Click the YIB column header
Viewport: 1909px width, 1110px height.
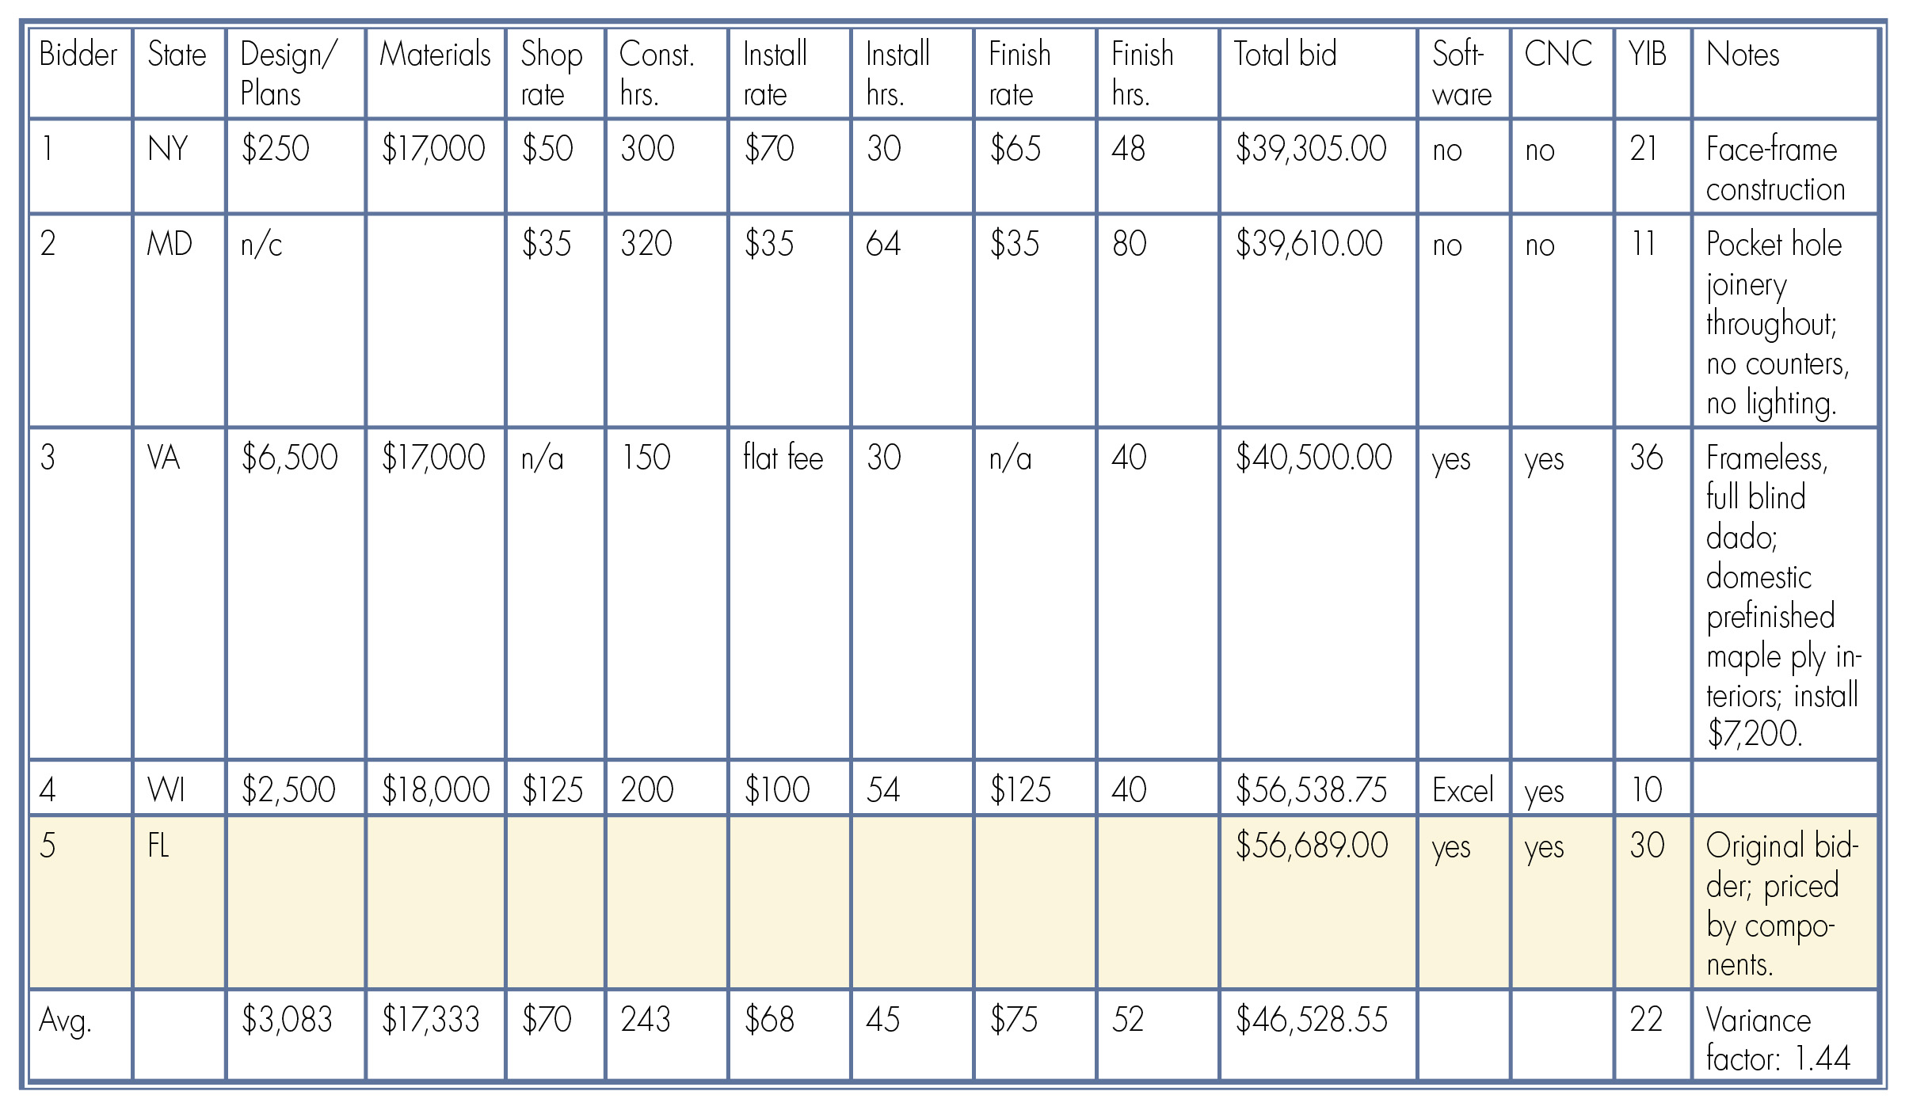[1652, 74]
